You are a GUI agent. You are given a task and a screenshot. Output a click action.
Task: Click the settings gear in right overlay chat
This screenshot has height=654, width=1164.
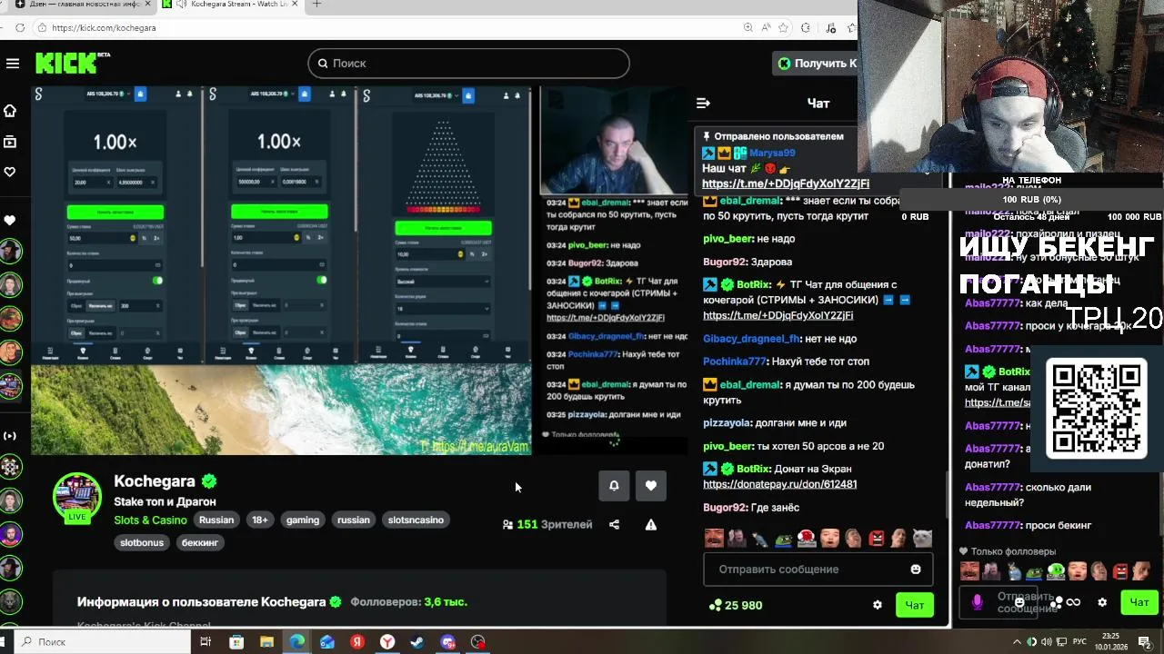coord(1102,602)
